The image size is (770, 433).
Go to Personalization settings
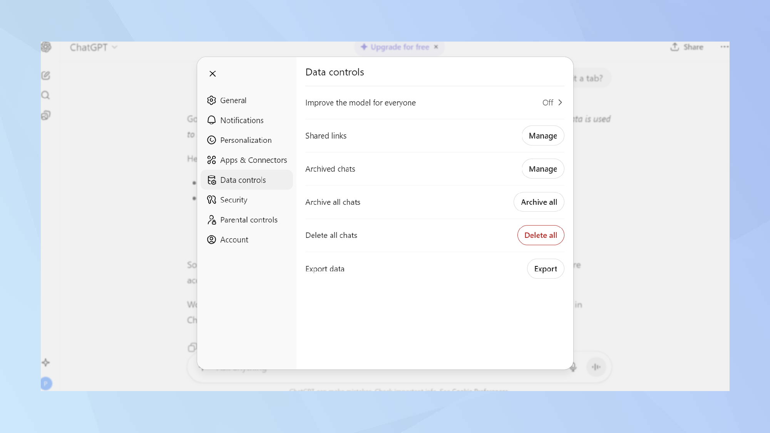[x=245, y=140]
